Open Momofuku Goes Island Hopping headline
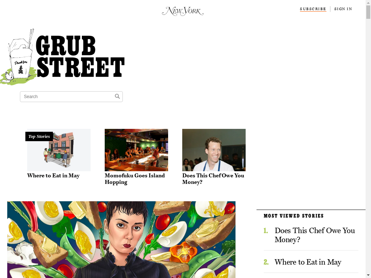The width and height of the screenshot is (371, 278). pyautogui.click(x=135, y=179)
